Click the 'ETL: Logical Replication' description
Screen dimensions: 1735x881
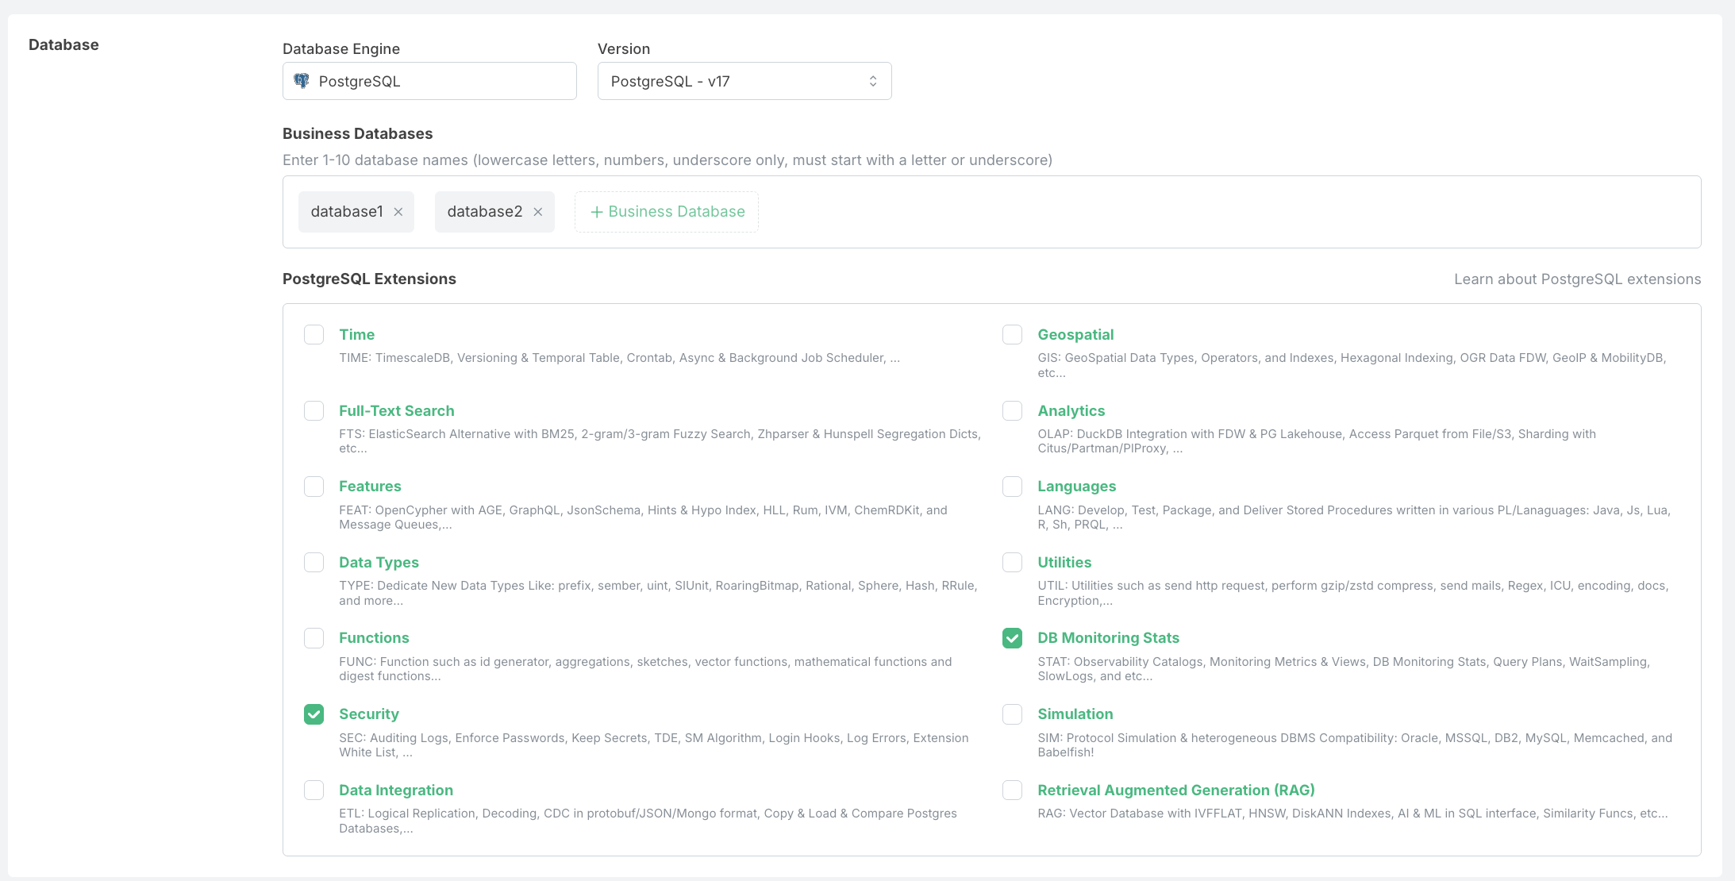click(648, 821)
